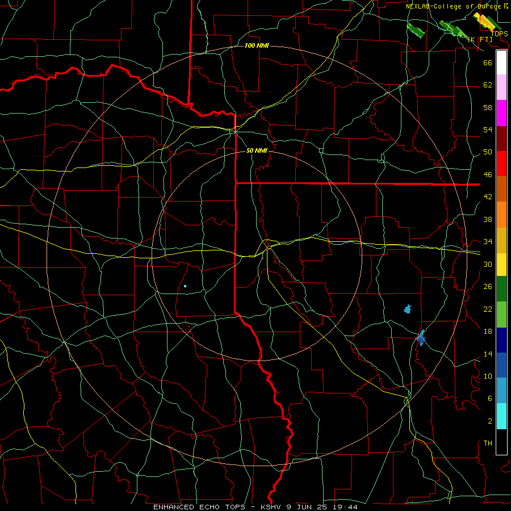Screen dimensions: 511x511
Task: Click the bright yellow legend swatch
Action: [x=501, y=265]
